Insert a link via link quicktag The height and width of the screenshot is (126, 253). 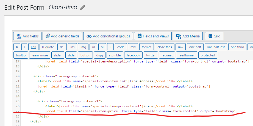34,47
